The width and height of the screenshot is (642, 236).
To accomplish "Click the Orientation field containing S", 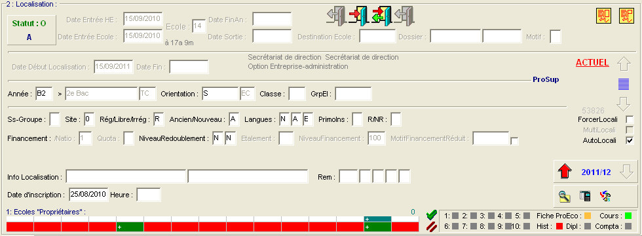I will coord(220,94).
